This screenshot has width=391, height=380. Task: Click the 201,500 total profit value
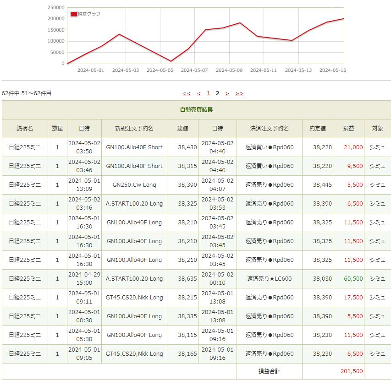click(352, 371)
